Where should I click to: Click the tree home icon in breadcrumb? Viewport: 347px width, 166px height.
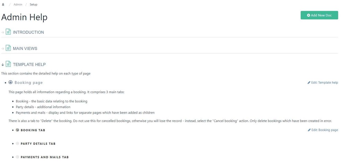tap(3, 5)
